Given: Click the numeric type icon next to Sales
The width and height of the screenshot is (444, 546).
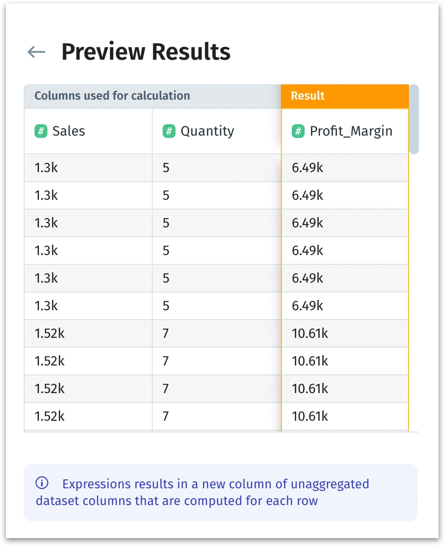Looking at the screenshot, I should click(40, 131).
